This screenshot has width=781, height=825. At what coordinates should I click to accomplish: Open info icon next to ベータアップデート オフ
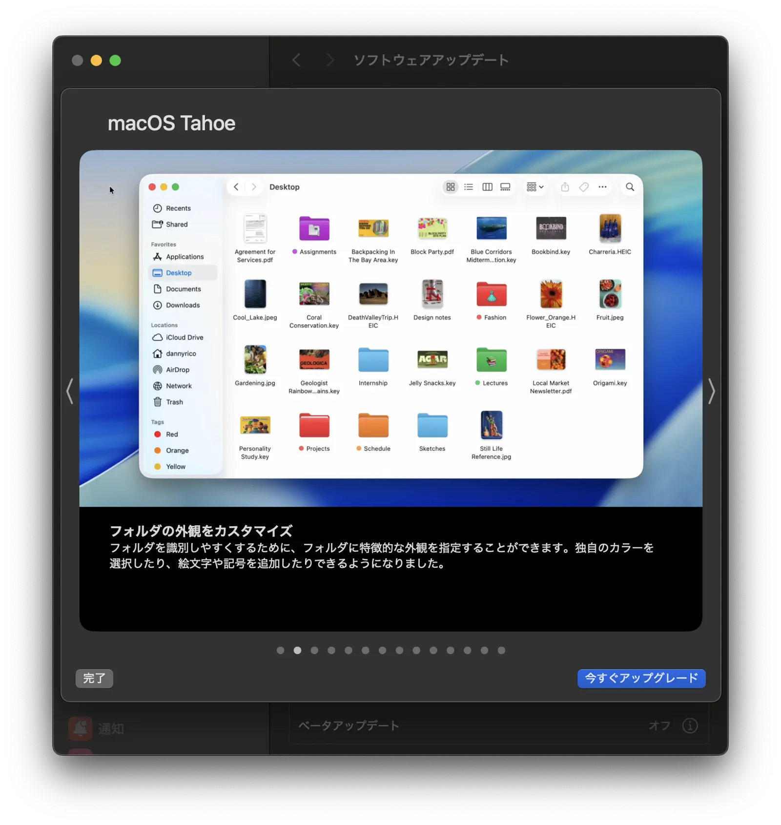click(690, 726)
